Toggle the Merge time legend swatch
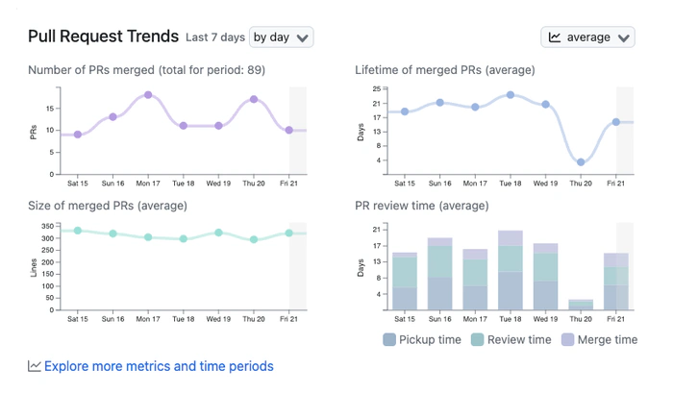The width and height of the screenshot is (673, 393). pyautogui.click(x=567, y=339)
